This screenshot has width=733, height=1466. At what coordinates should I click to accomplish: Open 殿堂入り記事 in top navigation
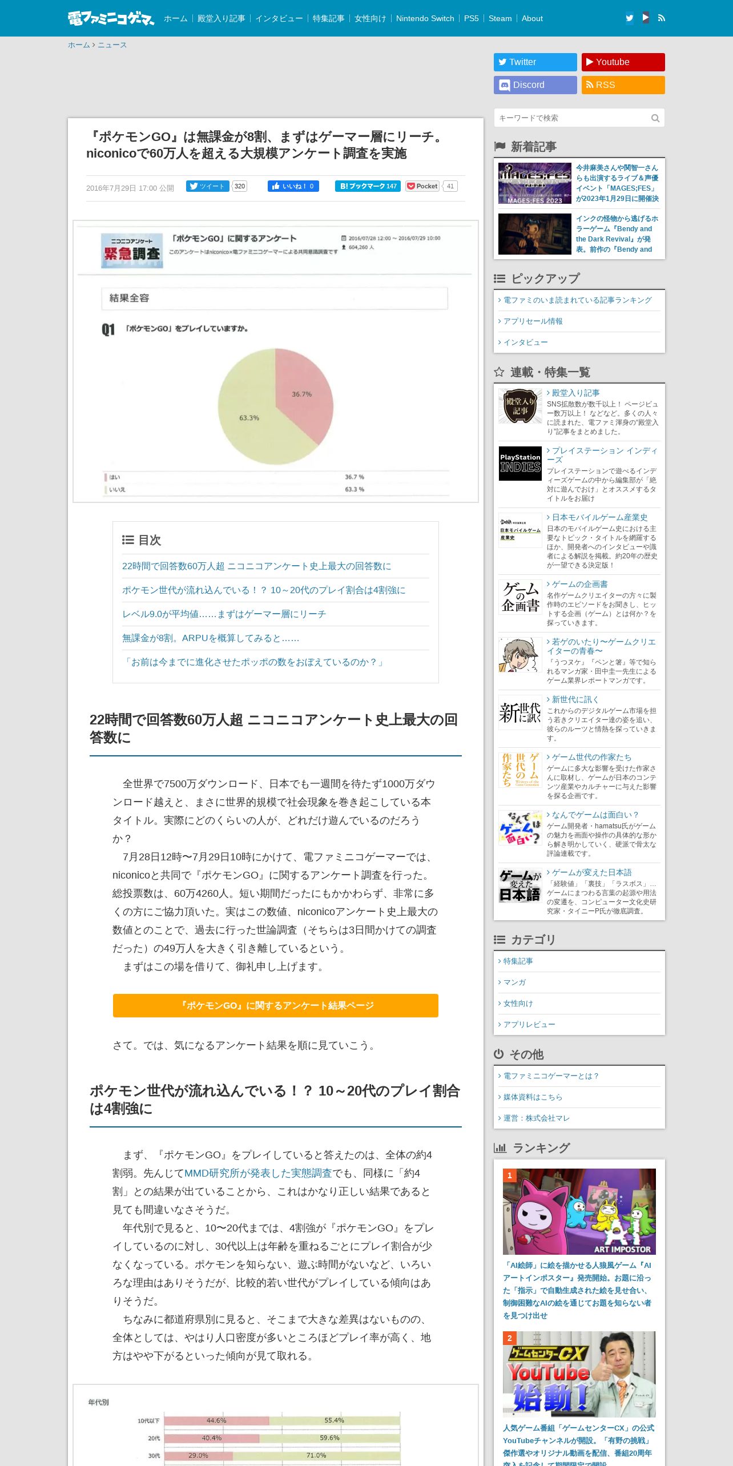tap(221, 18)
